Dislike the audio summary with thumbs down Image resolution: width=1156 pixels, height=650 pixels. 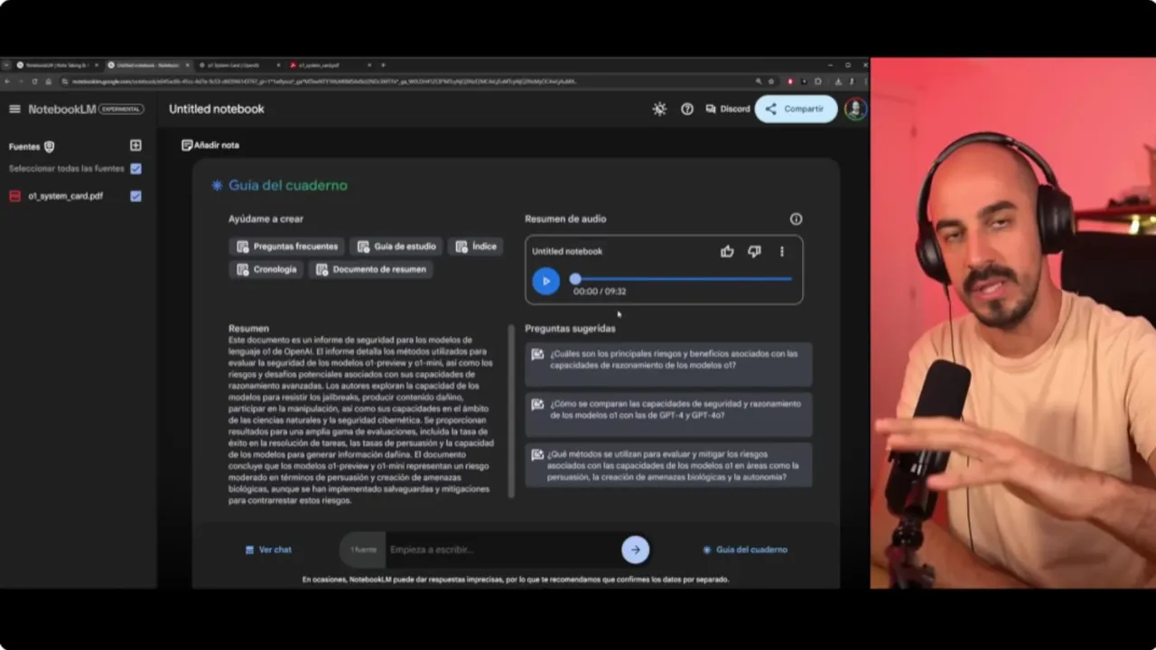pos(754,252)
